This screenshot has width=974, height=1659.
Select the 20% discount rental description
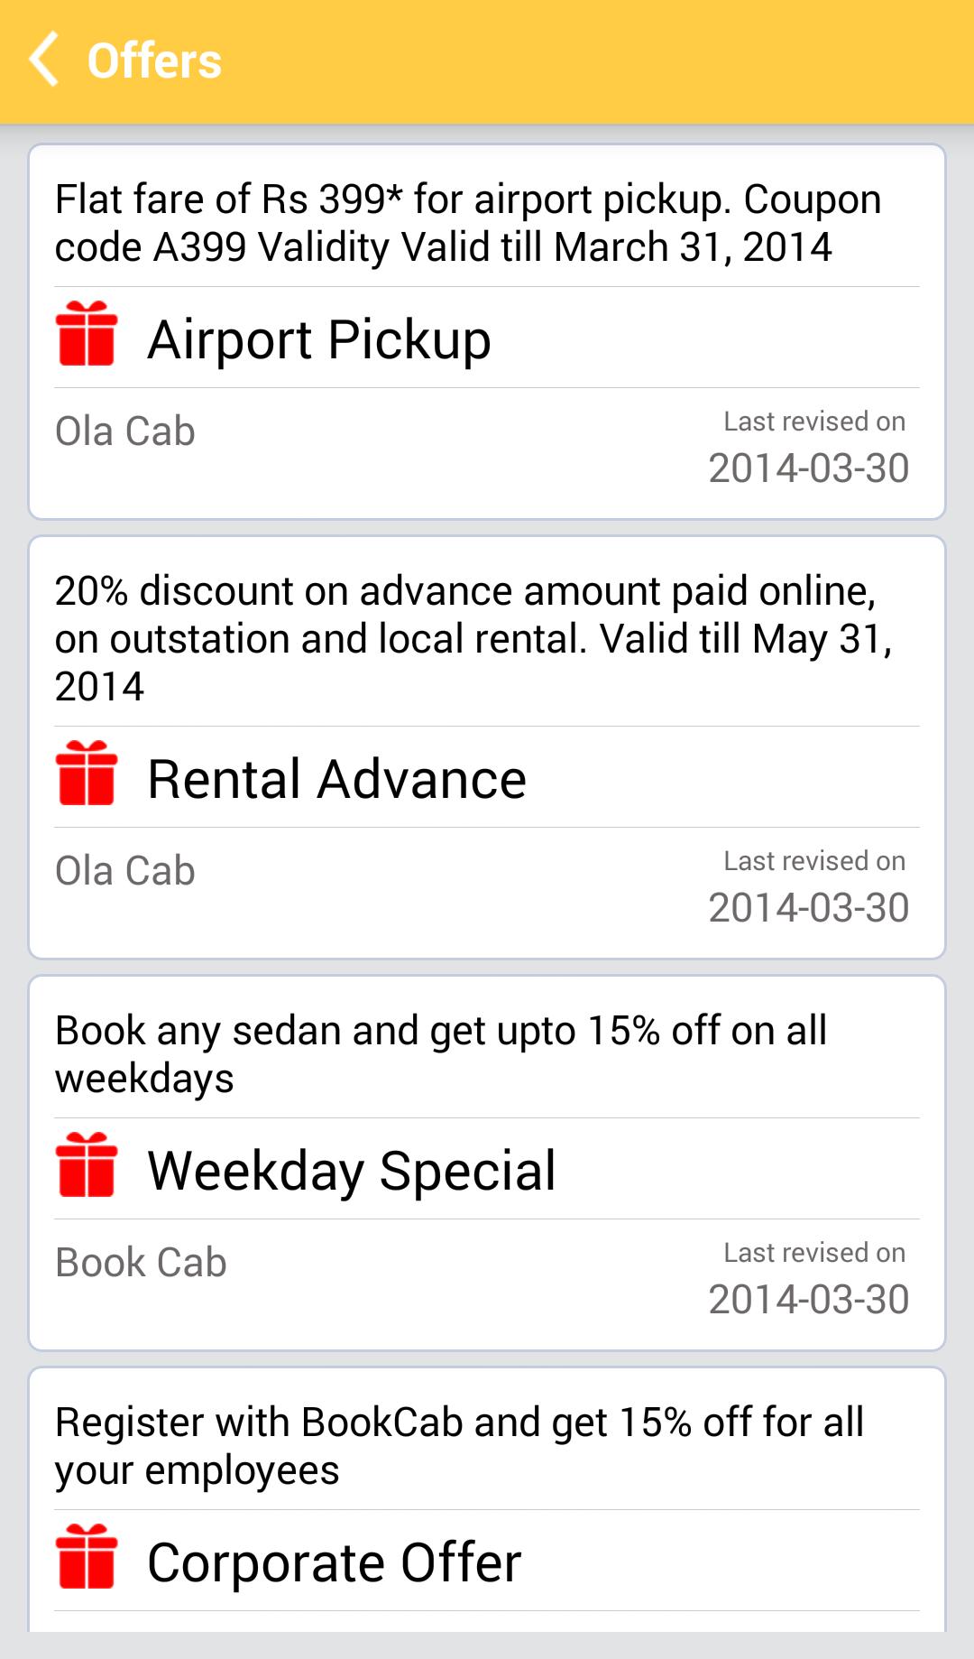pyautogui.click(x=473, y=638)
